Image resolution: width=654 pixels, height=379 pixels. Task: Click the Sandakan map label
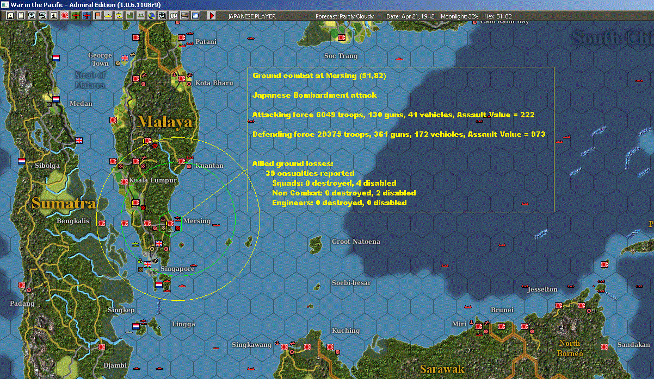(x=634, y=345)
